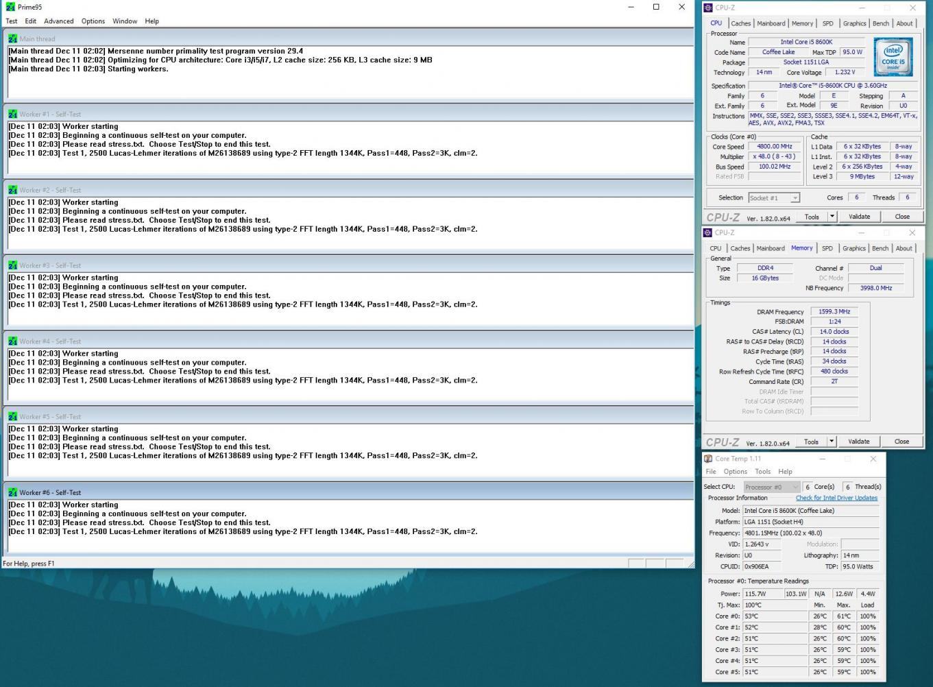Click the Core #0 temperature 53°C reading
Image resolution: width=933 pixels, height=687 pixels.
coord(775,616)
